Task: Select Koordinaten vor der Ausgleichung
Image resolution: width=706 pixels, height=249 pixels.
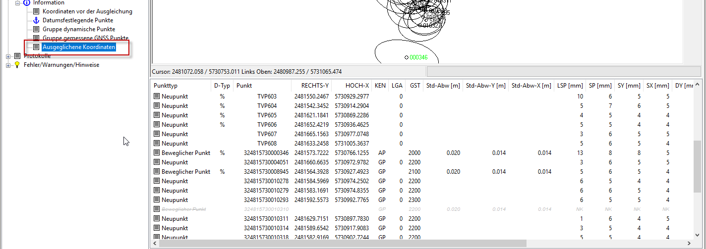Action: tap(87, 11)
